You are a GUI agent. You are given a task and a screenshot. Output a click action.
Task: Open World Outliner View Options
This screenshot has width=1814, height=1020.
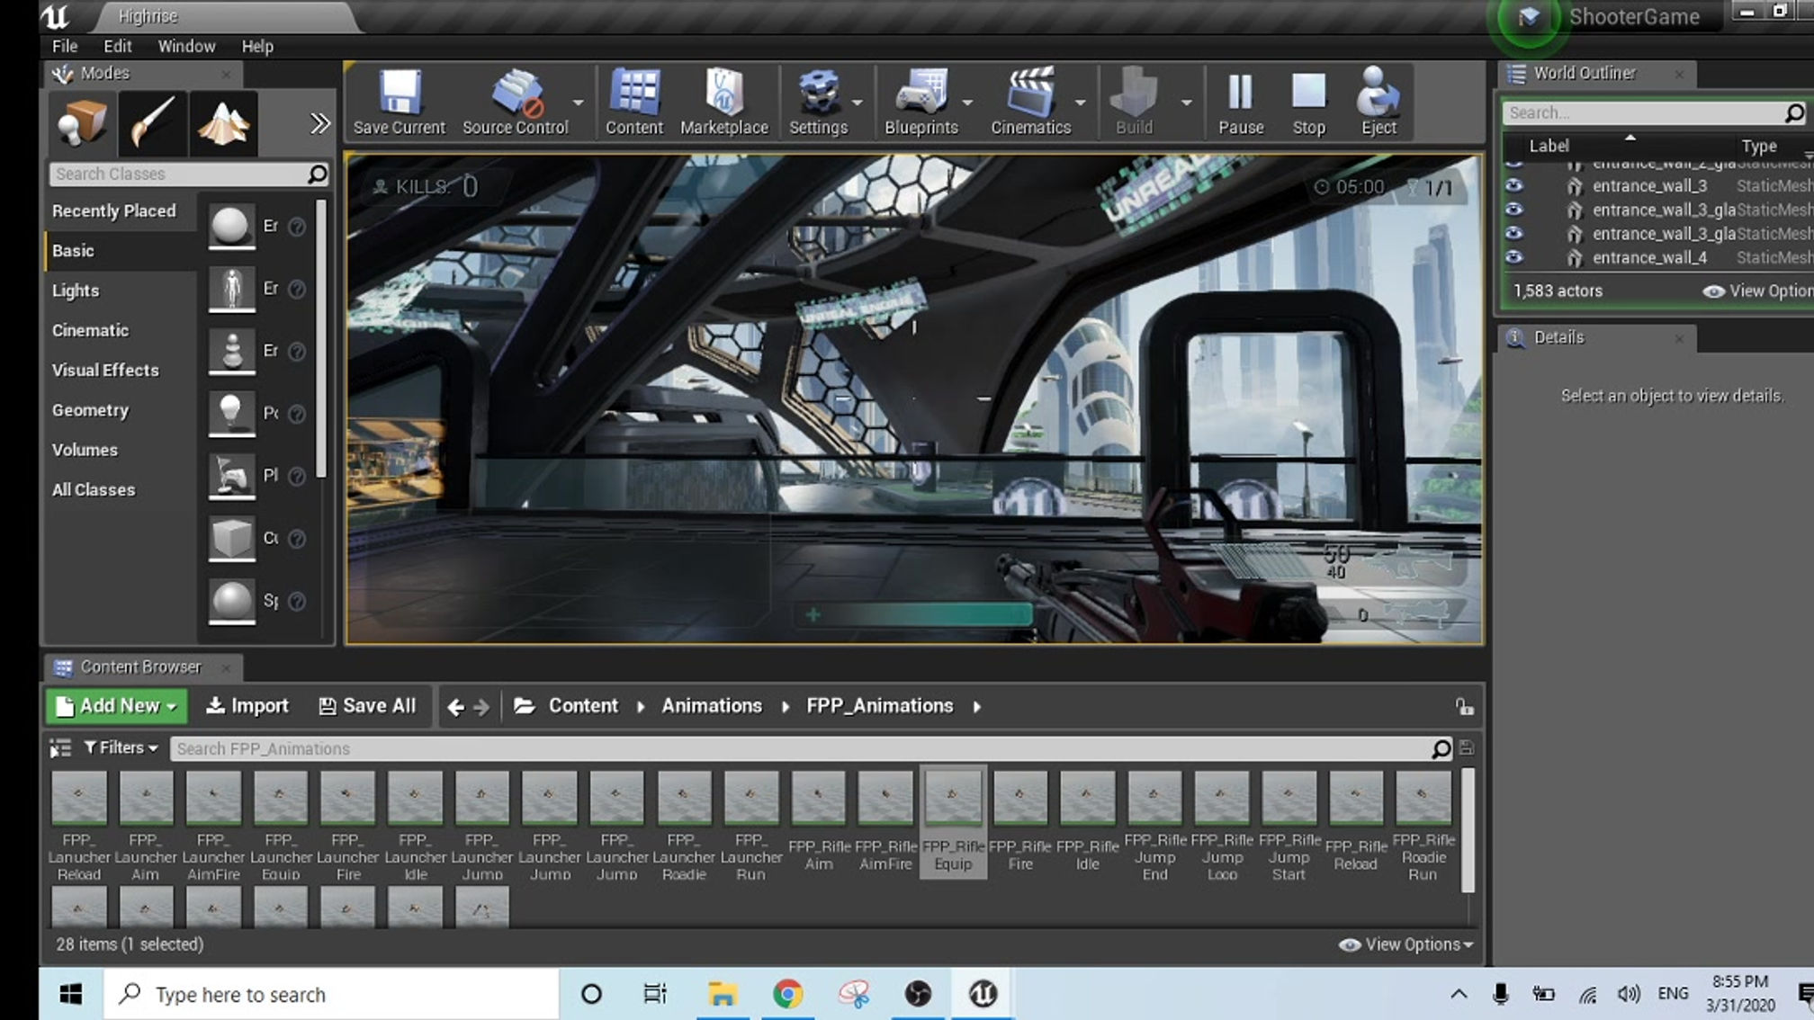click(x=1757, y=291)
